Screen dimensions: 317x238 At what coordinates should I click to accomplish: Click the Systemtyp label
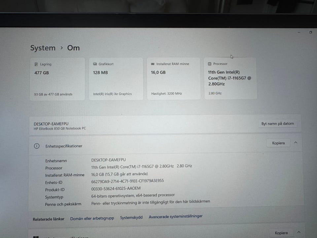tap(54, 197)
